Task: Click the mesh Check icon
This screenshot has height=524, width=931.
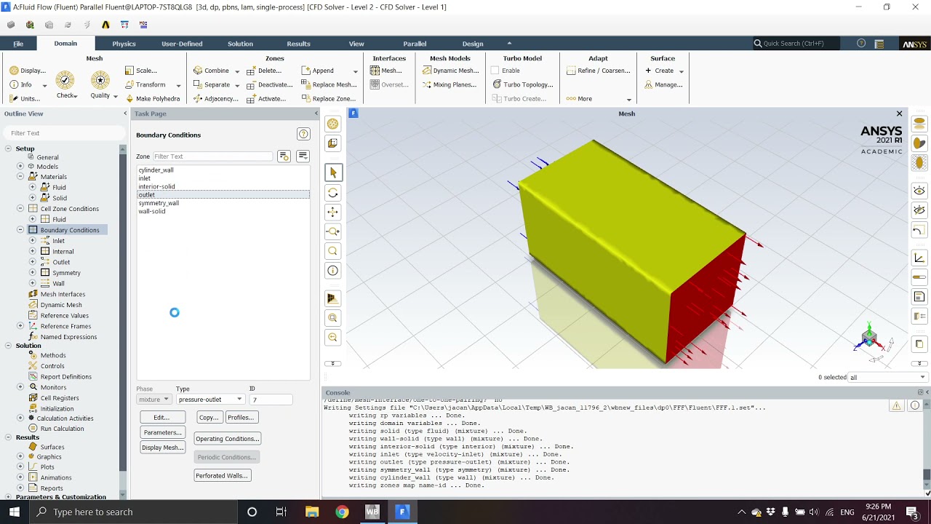Action: 65,80
